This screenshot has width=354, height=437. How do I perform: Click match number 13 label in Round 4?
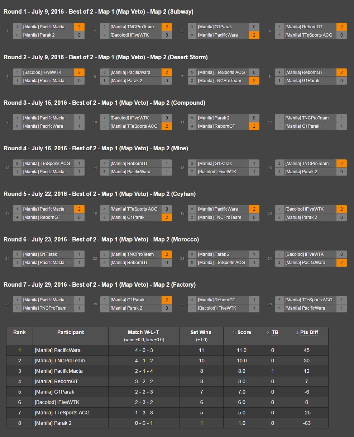point(8,168)
